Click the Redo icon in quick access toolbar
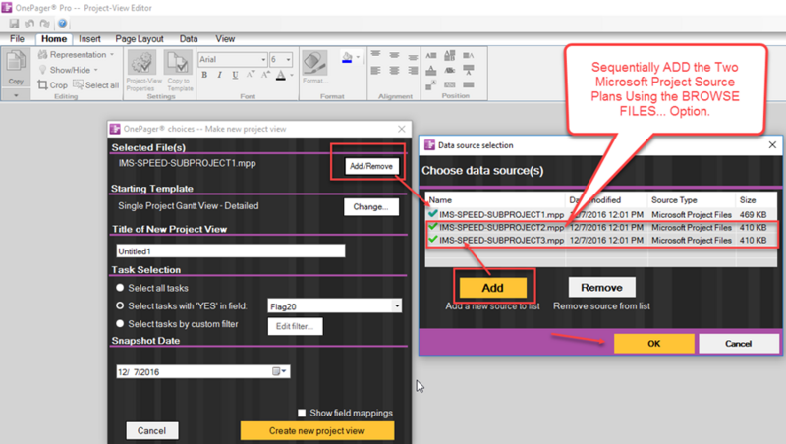 point(45,23)
